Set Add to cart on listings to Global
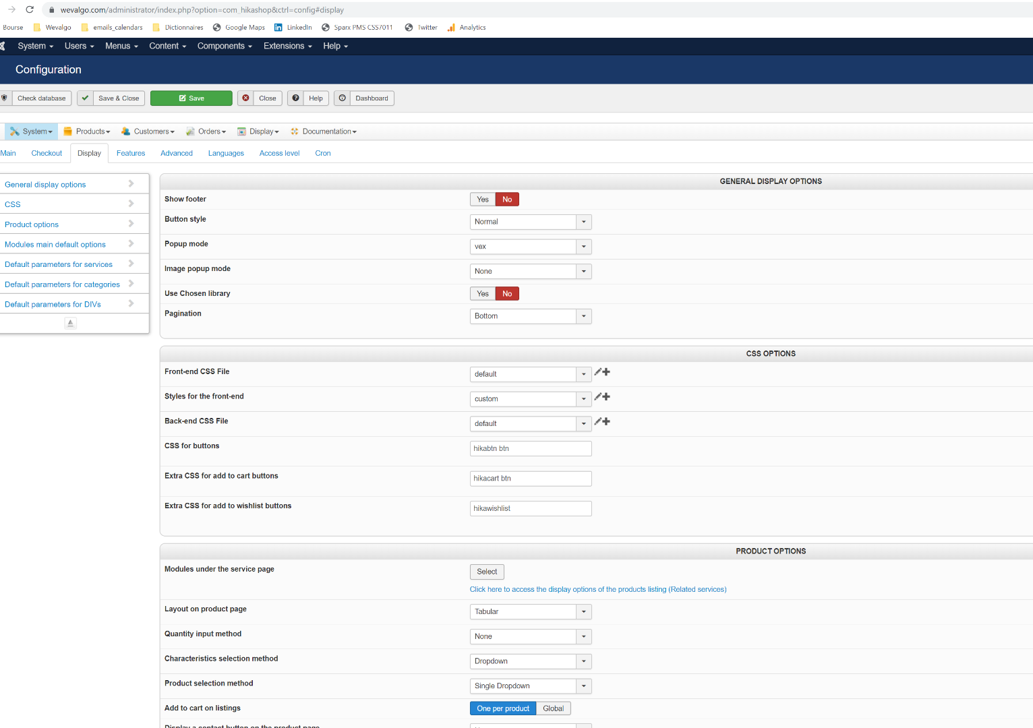Viewport: 1033px width, 728px height. (x=553, y=708)
